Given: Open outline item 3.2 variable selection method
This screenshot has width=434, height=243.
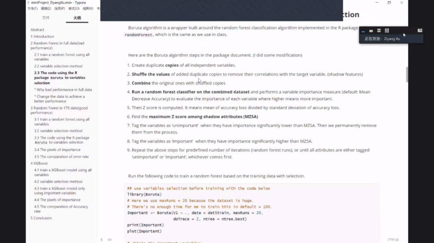Looking at the screenshot, I should pyautogui.click(x=58, y=131).
